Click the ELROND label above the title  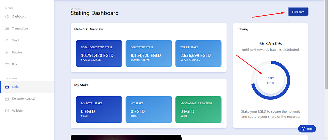point(76,9)
